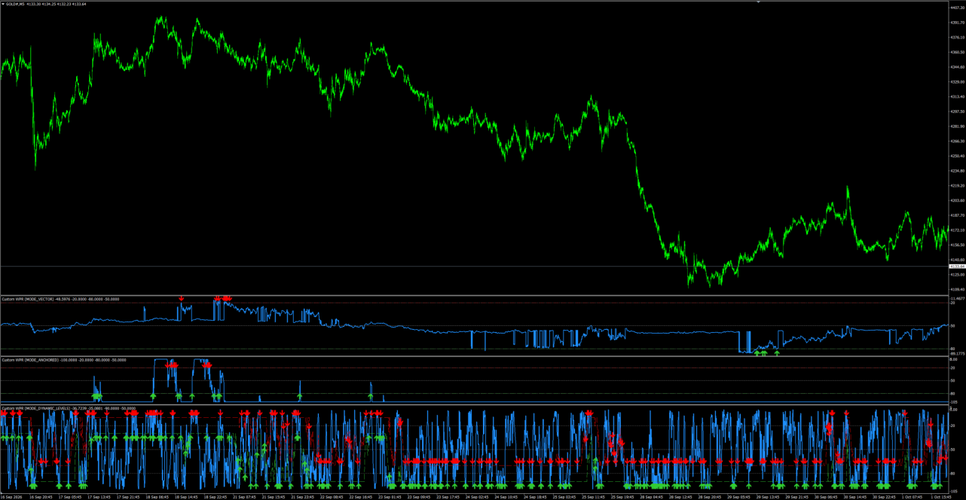Click the rightmost green arrow in the MODE_ANCHORED panel

[x=371, y=395]
